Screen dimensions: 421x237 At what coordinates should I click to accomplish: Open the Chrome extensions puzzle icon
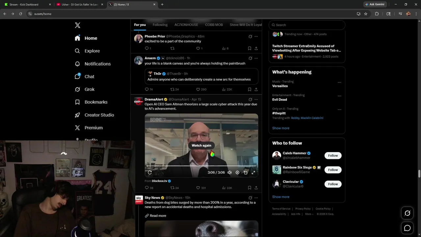pos(377,14)
